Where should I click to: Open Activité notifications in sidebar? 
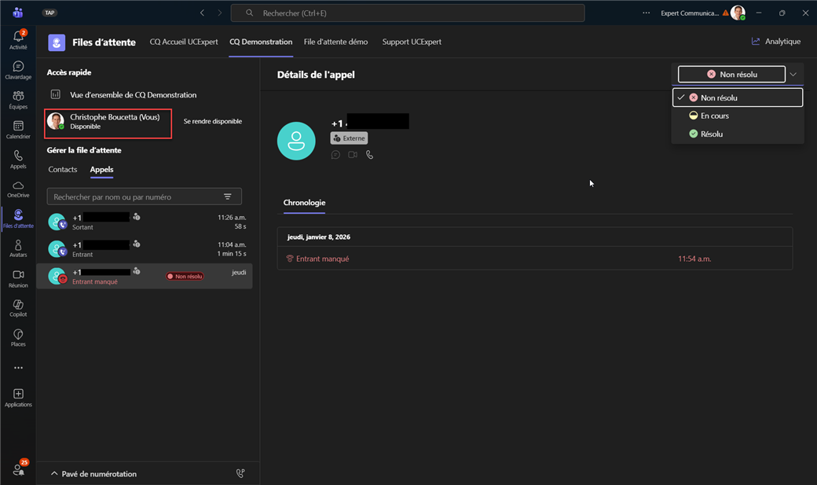click(18, 39)
